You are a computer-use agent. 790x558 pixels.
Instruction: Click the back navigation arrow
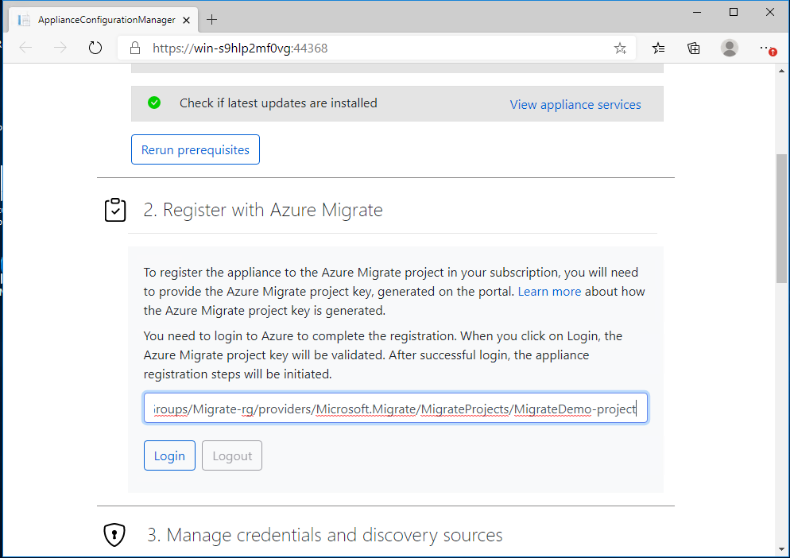click(25, 48)
